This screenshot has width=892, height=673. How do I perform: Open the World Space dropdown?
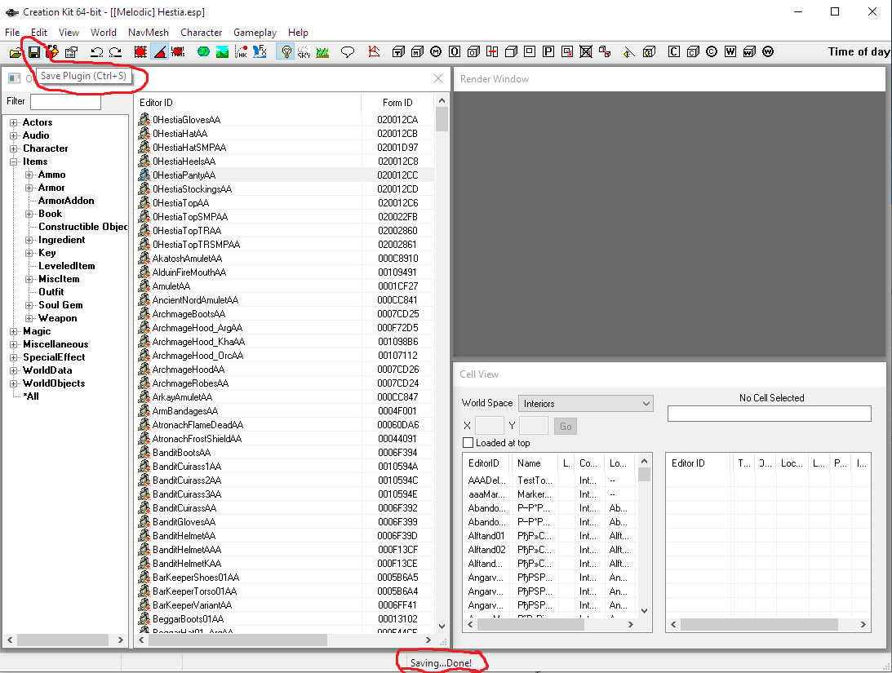pyautogui.click(x=586, y=404)
